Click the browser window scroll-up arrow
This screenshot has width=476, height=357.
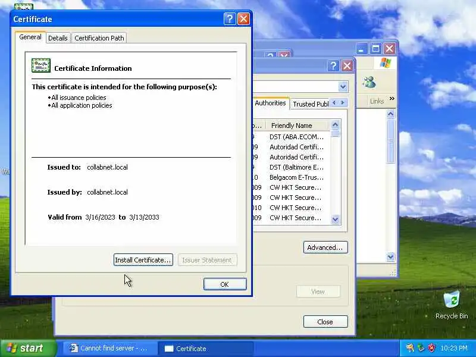pos(391,114)
